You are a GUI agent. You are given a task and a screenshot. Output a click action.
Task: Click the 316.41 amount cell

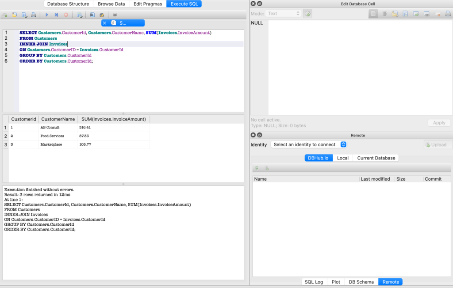coord(114,127)
